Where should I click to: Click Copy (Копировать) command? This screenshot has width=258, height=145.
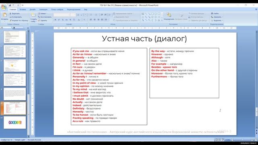[x=15, y=17]
